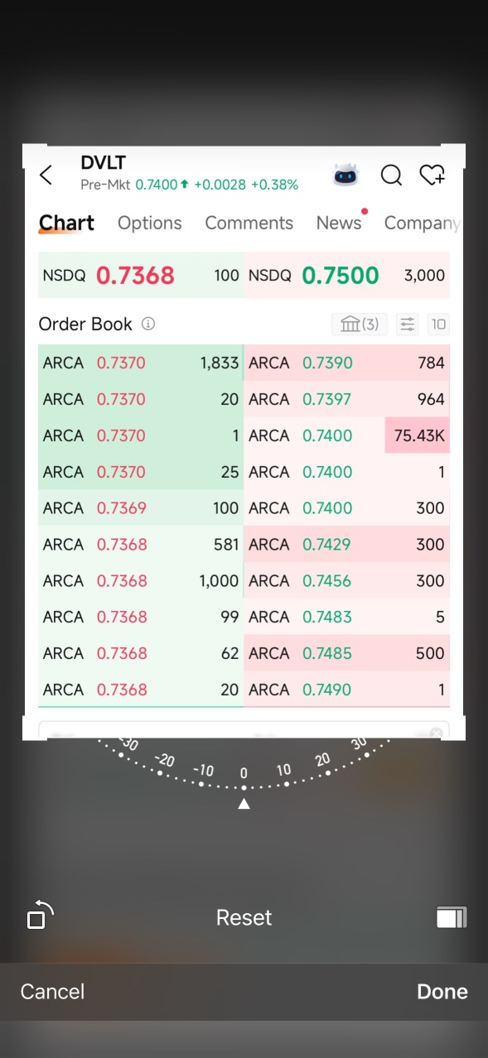
Task: Tap Done to save crop
Action: [x=442, y=991]
